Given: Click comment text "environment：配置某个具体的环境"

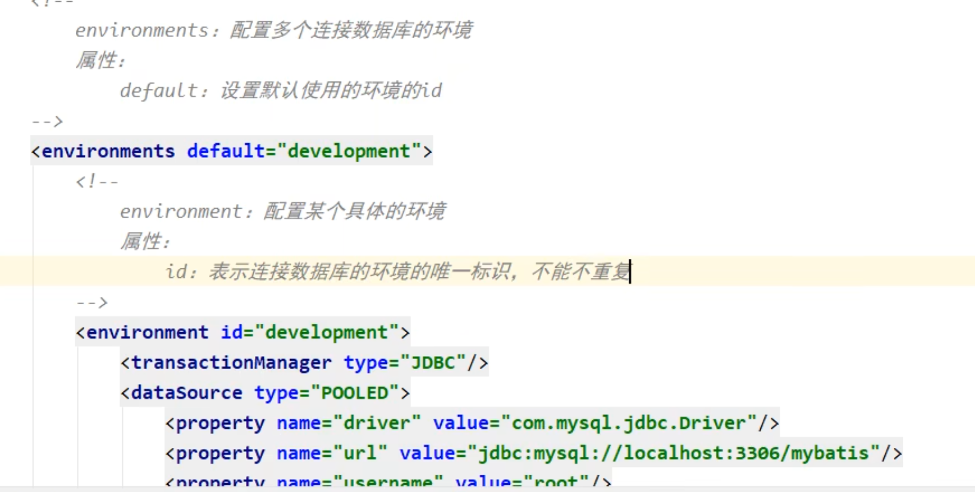Looking at the screenshot, I should (282, 211).
